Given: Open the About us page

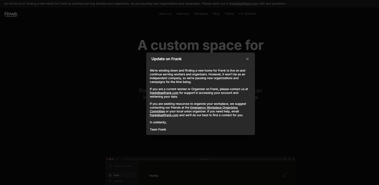Looking at the screenshot, I should coord(165,14).
